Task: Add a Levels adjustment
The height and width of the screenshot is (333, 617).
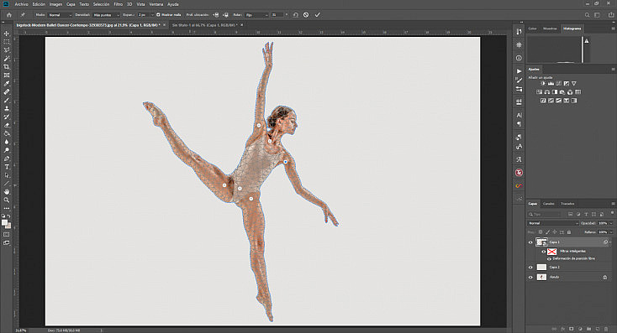Action: click(x=551, y=83)
